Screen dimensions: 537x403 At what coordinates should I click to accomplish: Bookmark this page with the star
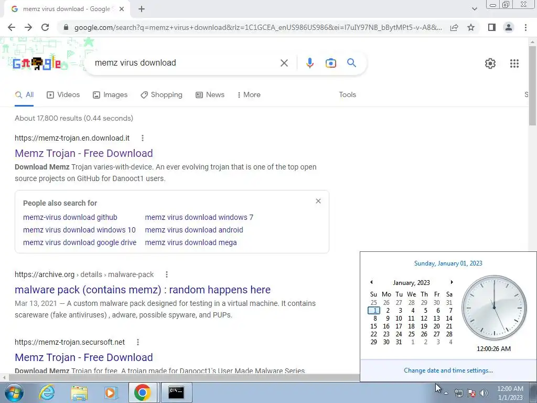pos(471,27)
